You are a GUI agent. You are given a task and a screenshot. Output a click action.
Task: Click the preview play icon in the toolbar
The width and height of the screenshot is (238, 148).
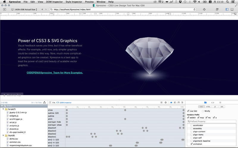click(x=4, y=9)
